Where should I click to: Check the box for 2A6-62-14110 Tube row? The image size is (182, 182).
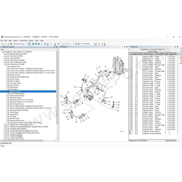coord(131,59)
